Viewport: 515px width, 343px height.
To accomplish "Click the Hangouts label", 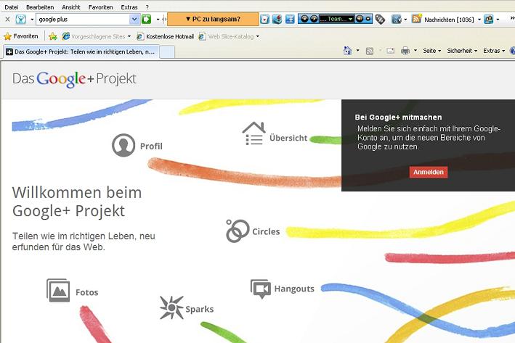I will [294, 289].
